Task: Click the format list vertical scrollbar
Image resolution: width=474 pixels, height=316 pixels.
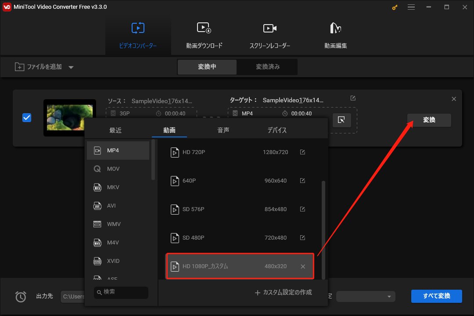Action: click(153, 160)
